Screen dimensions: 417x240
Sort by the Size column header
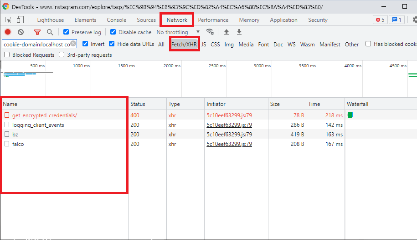(287, 104)
